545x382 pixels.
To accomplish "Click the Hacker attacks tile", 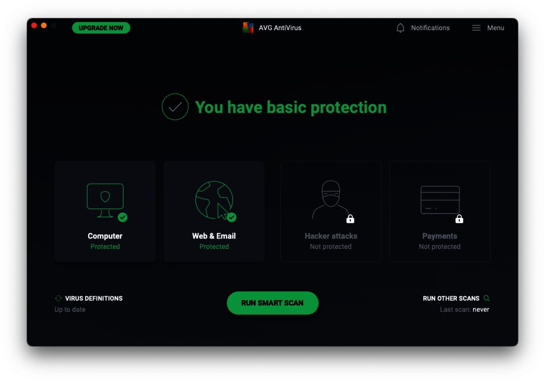I will pyautogui.click(x=331, y=211).
